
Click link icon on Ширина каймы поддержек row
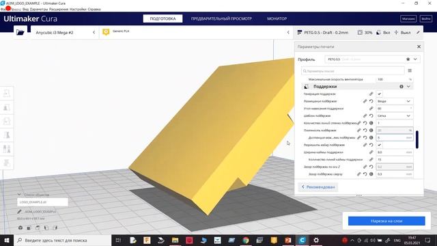pyautogui.click(x=371, y=152)
